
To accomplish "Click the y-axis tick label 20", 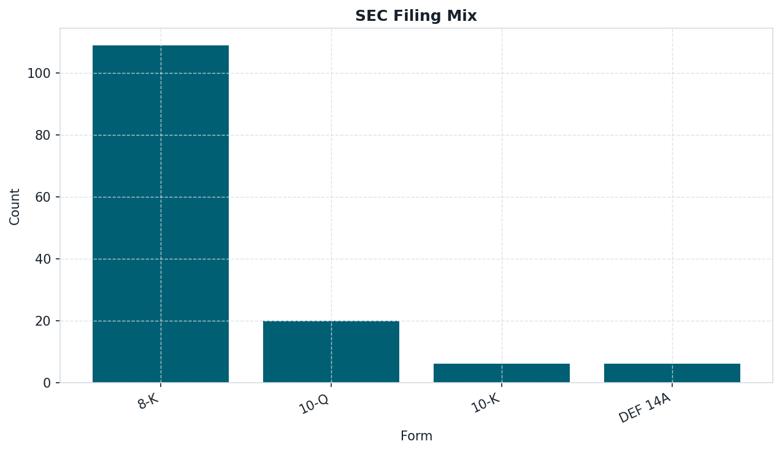I will tap(43, 321).
